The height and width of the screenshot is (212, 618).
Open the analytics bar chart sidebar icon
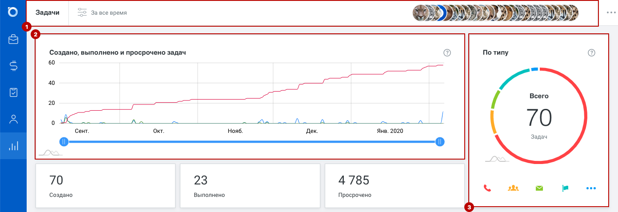pyautogui.click(x=13, y=145)
